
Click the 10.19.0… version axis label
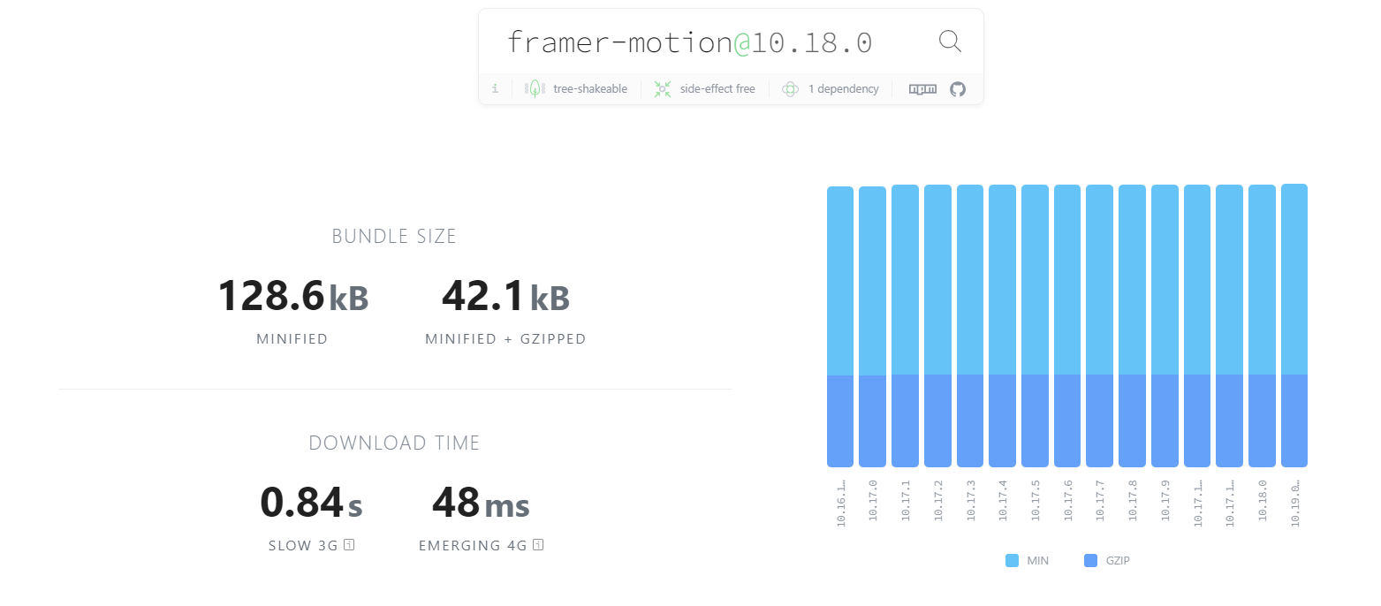(1295, 503)
